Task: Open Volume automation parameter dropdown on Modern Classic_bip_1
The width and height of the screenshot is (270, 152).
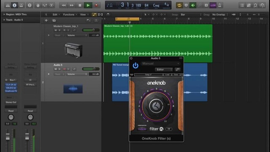Action: [x=77, y=35]
